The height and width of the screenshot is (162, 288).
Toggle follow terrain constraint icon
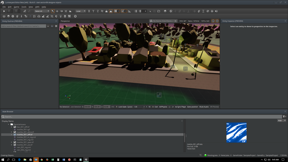[x=107, y=11]
